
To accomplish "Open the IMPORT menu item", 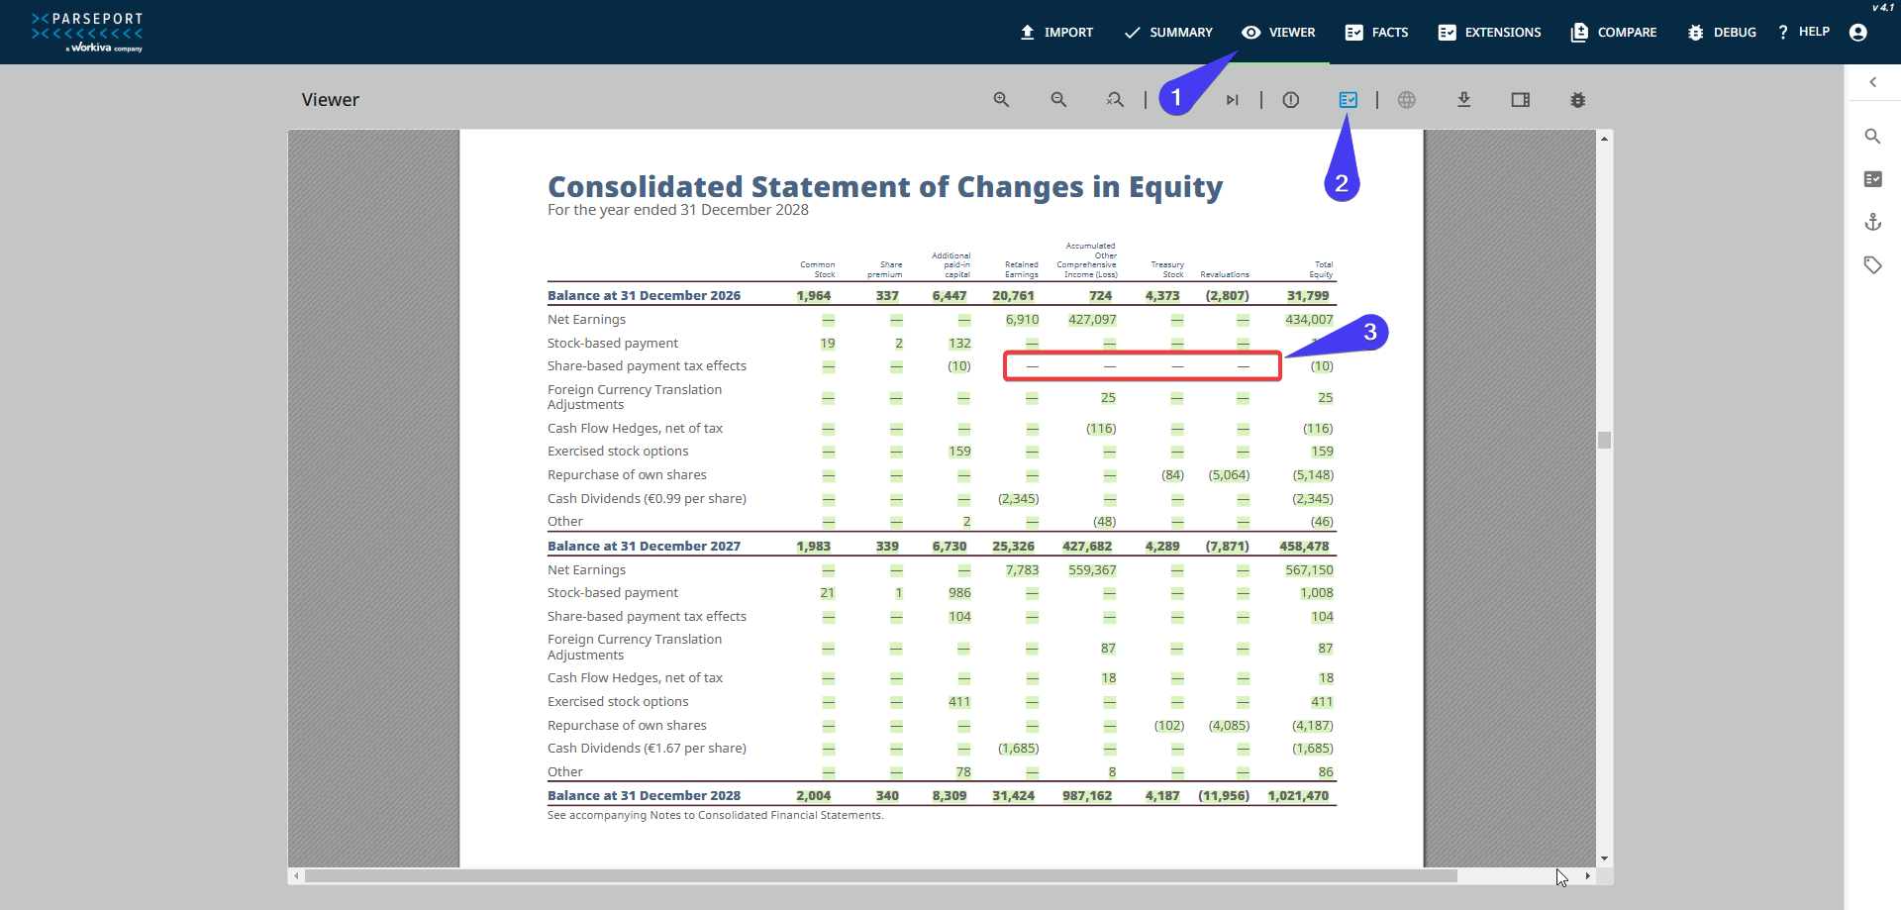I will point(1056,33).
